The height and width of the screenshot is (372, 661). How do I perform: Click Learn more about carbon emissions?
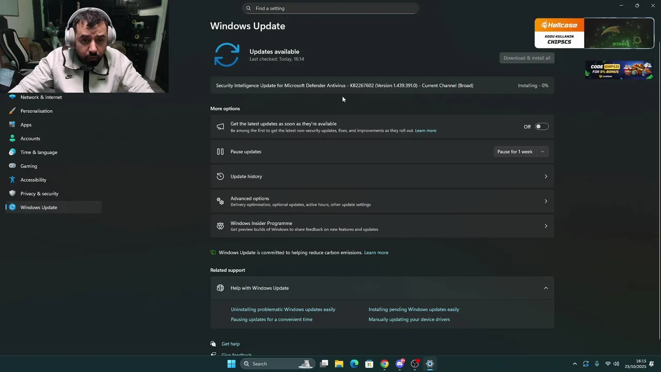(376, 253)
